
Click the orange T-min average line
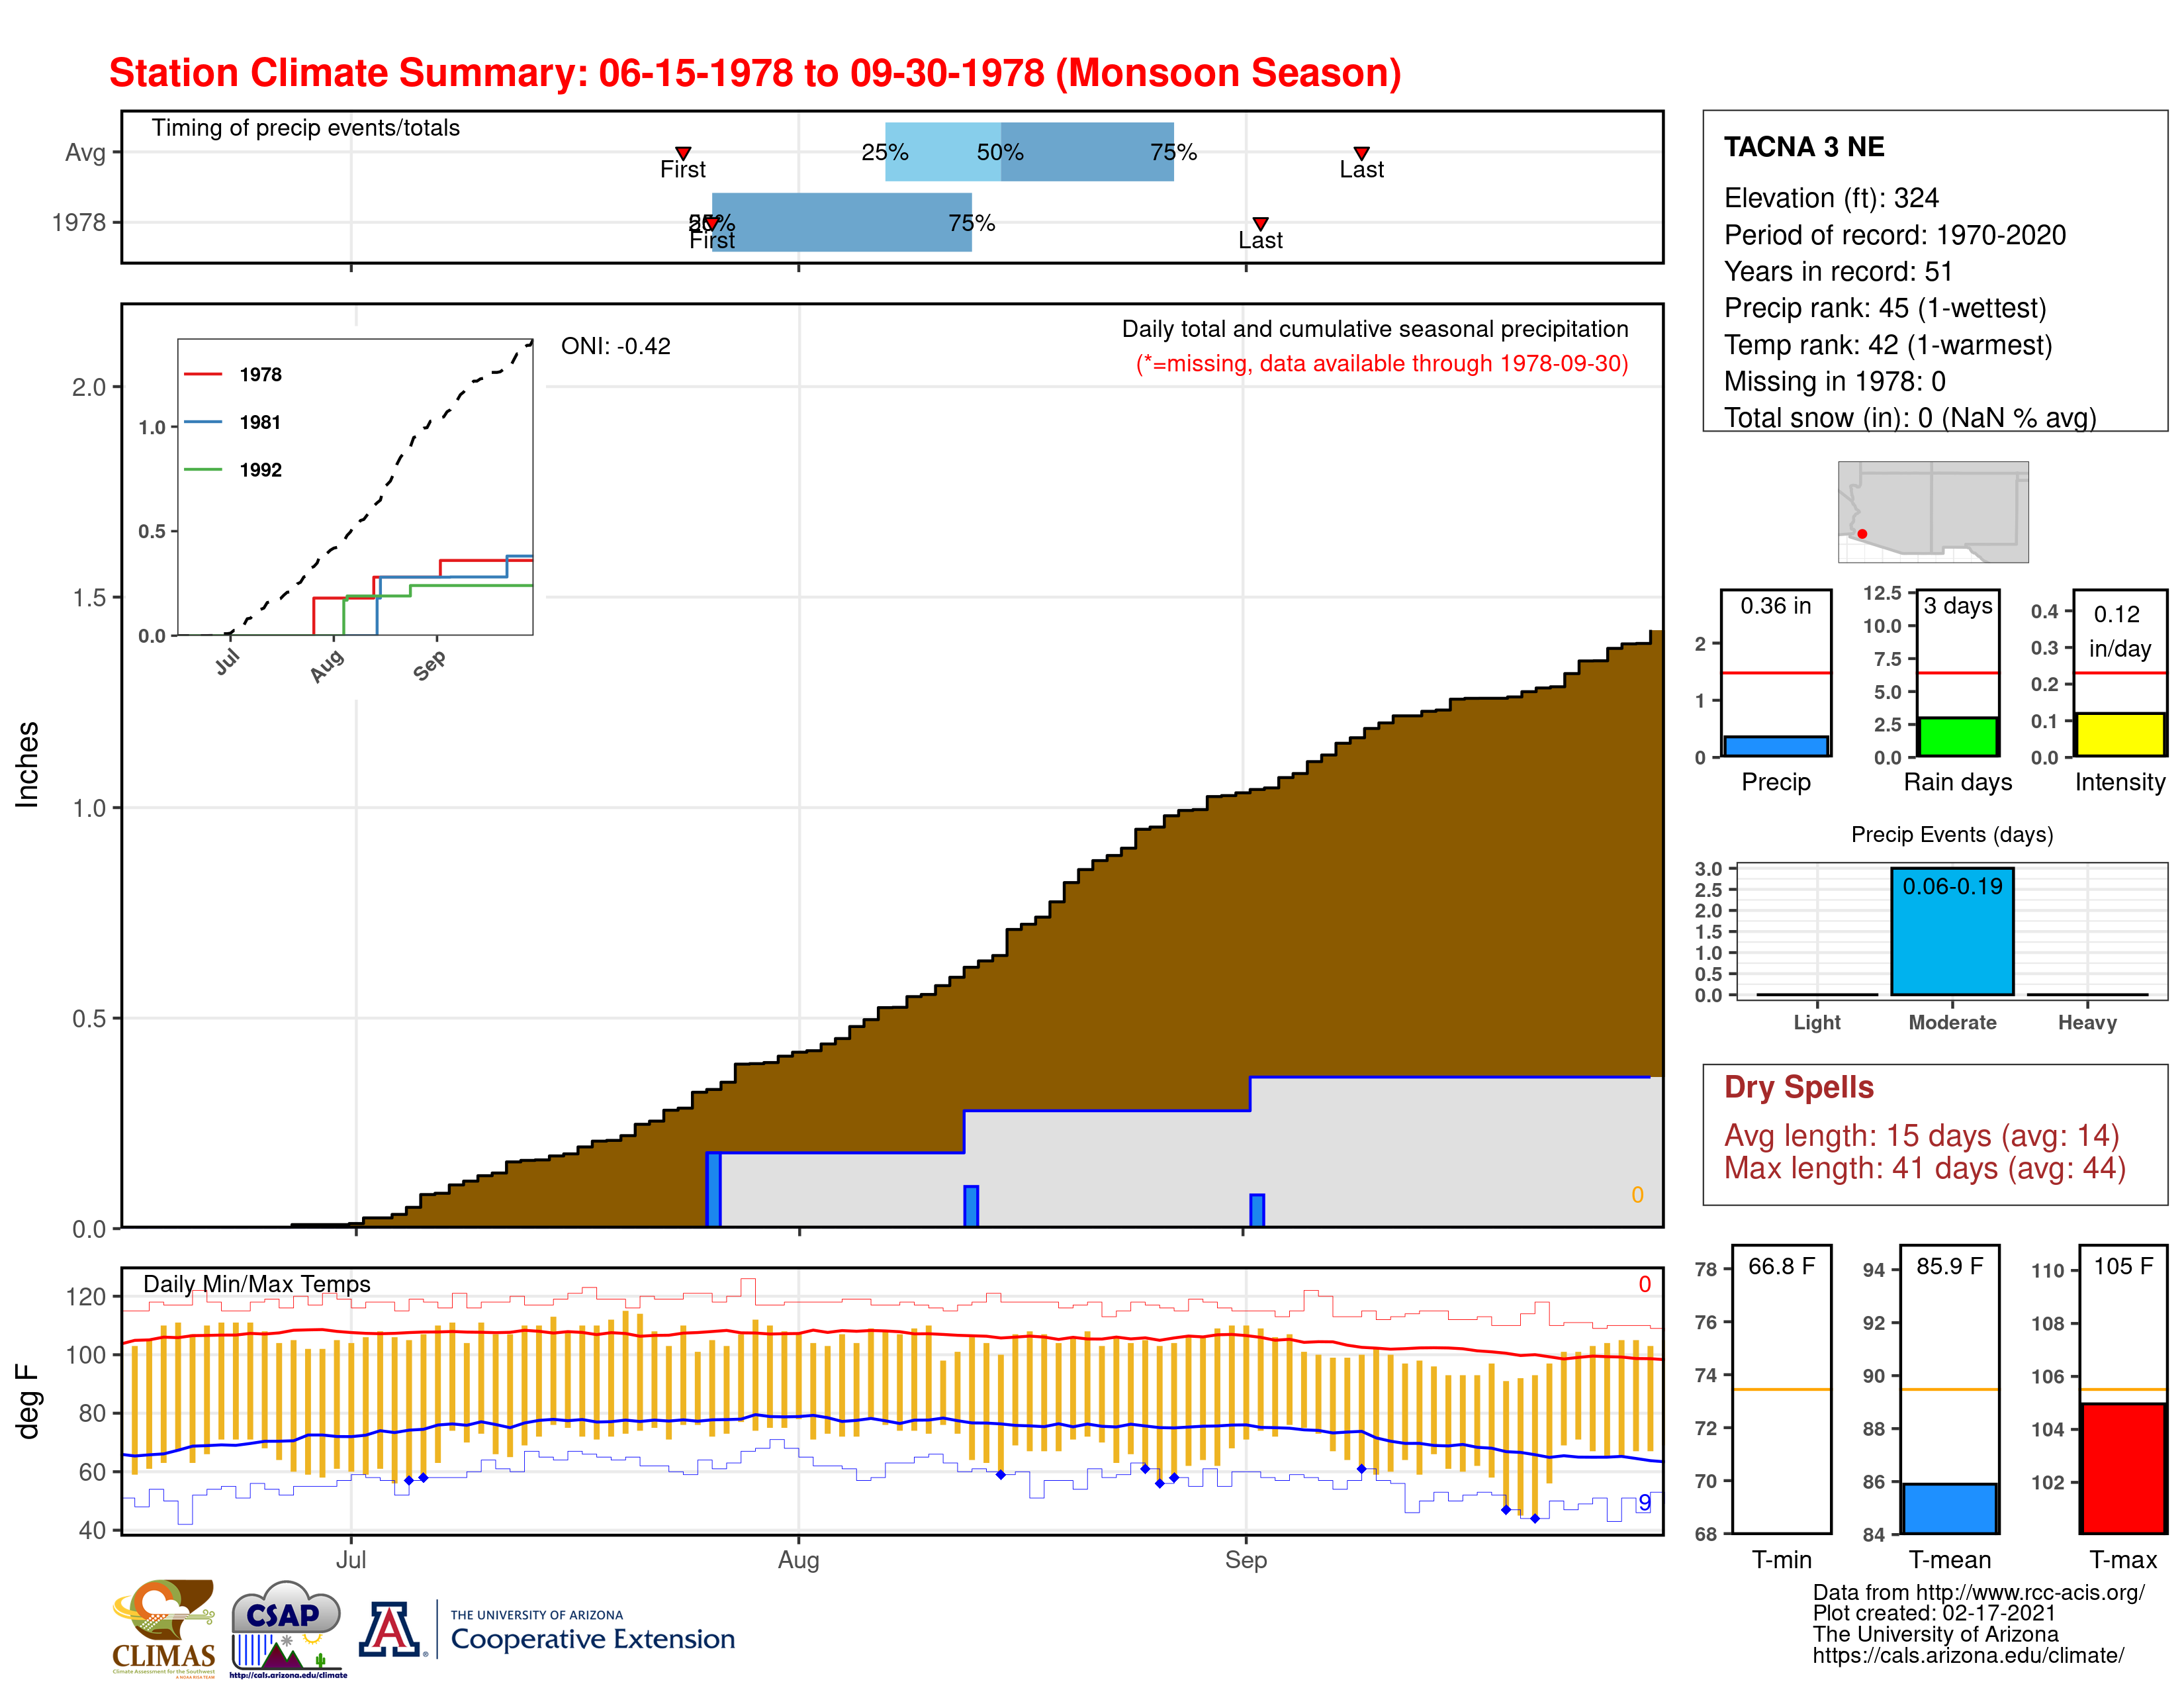(x=1781, y=1389)
